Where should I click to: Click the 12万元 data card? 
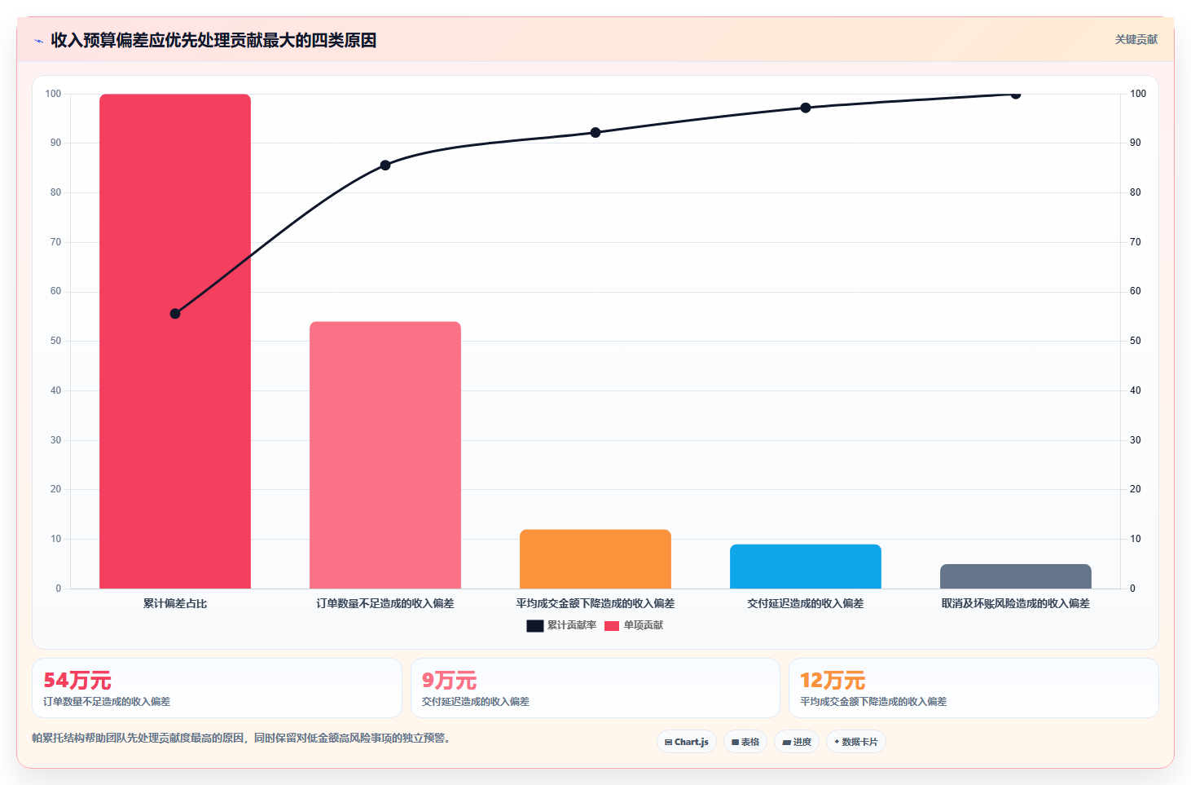point(973,688)
